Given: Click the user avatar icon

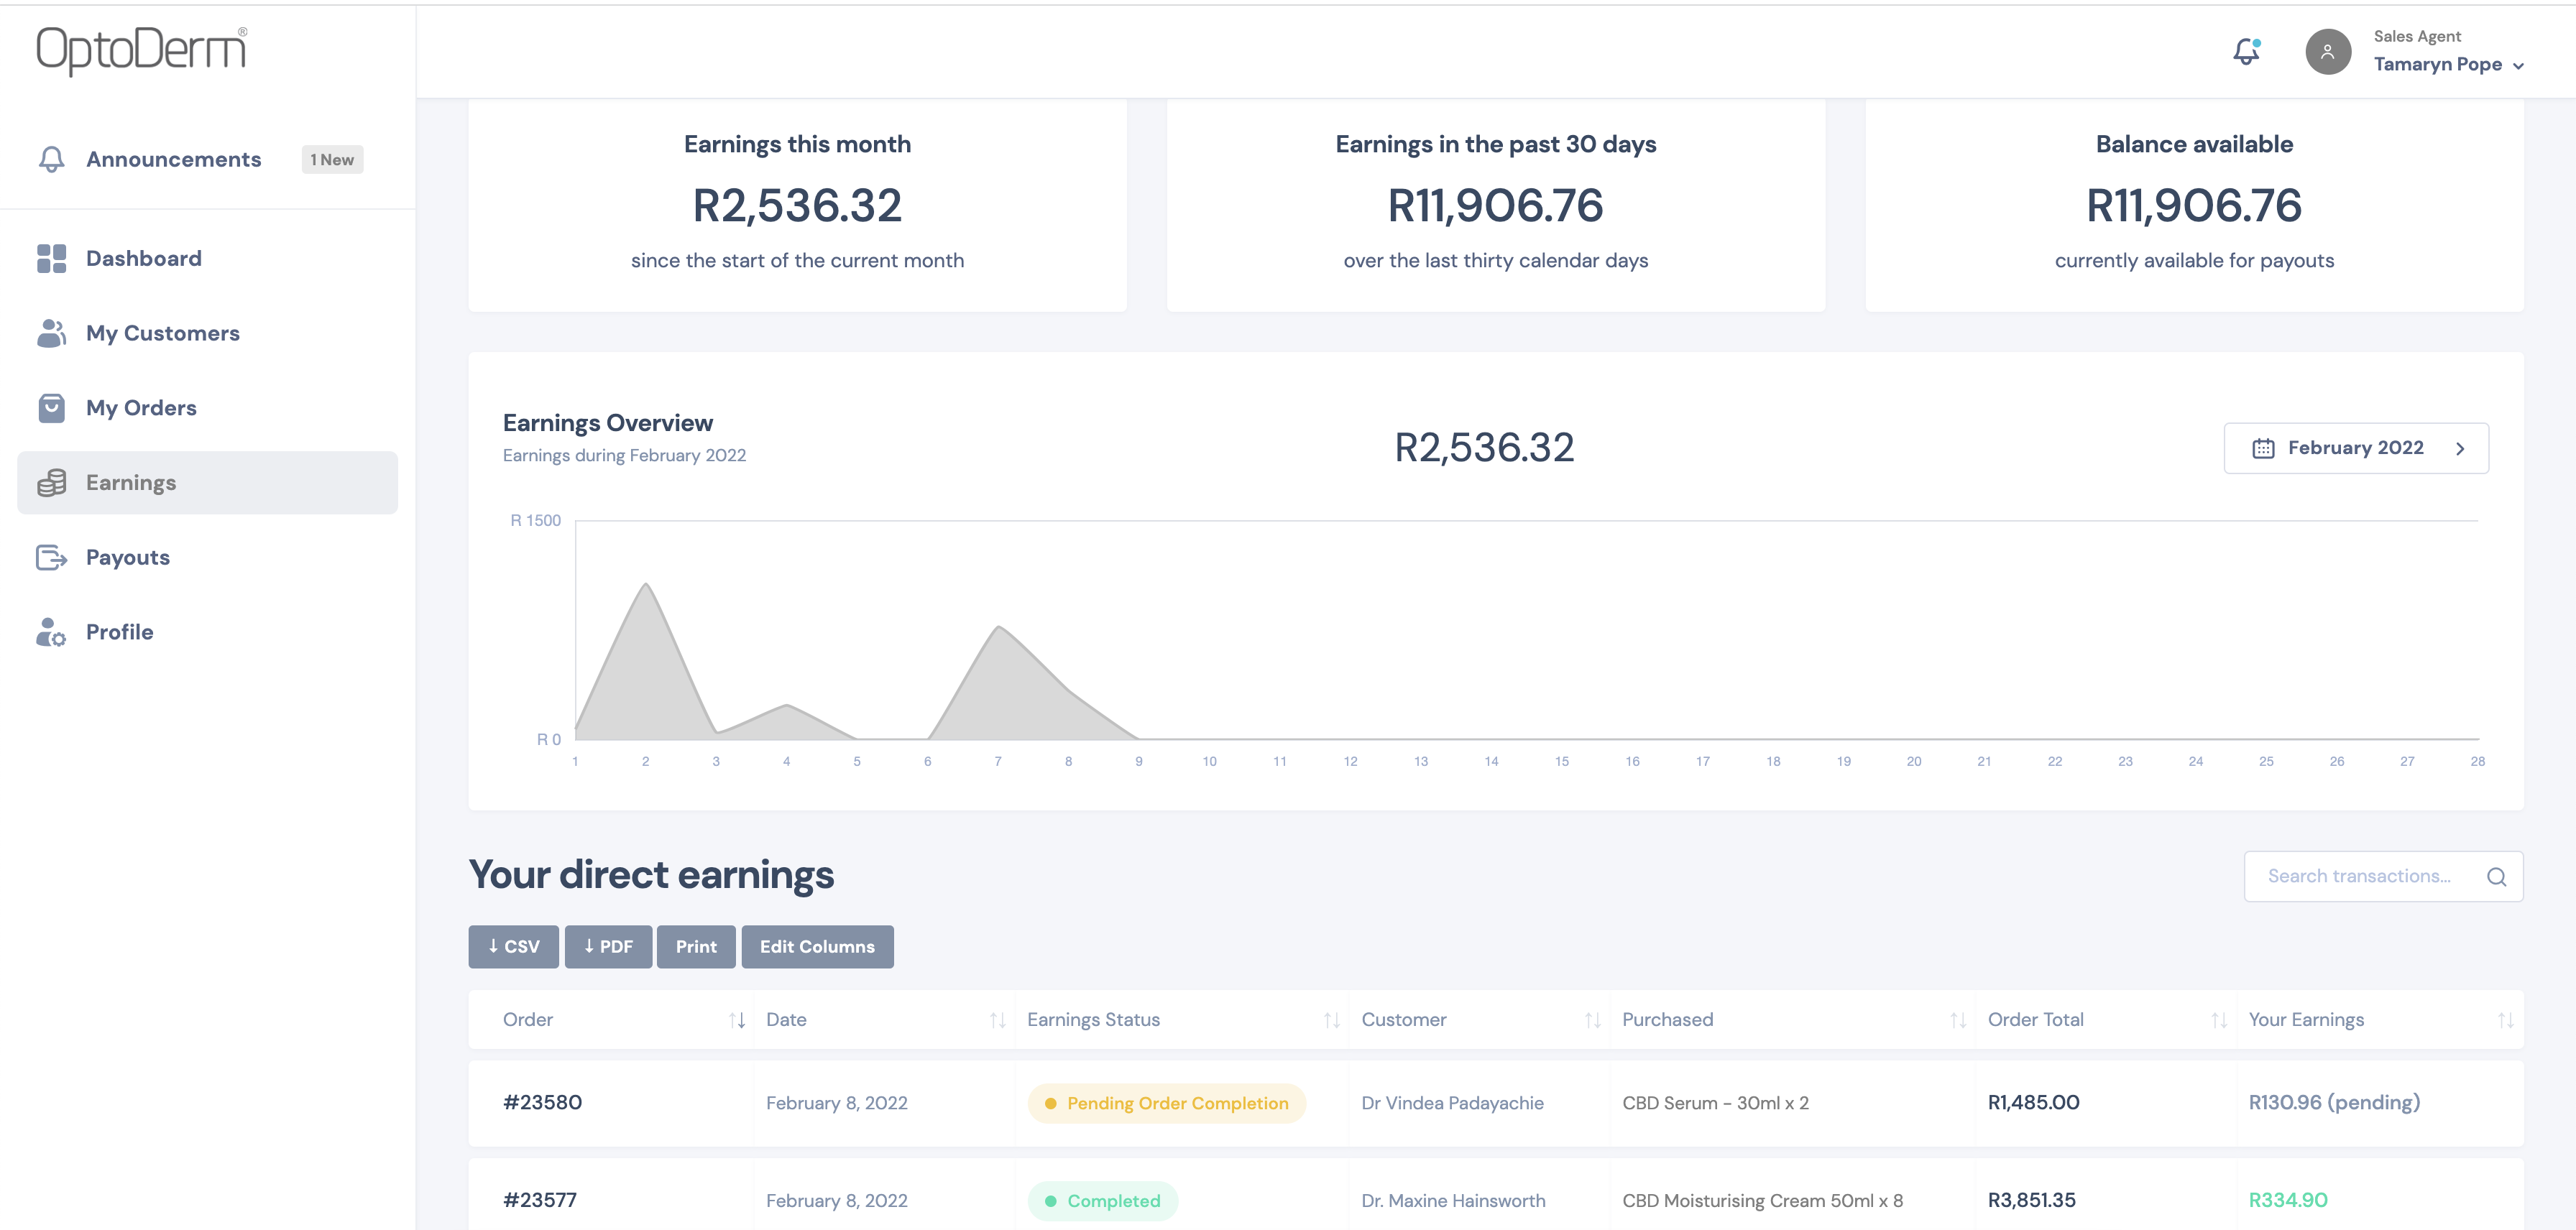Looking at the screenshot, I should coord(2327,52).
